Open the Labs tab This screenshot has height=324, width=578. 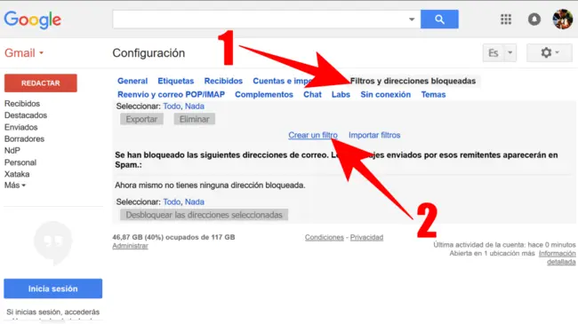341,95
